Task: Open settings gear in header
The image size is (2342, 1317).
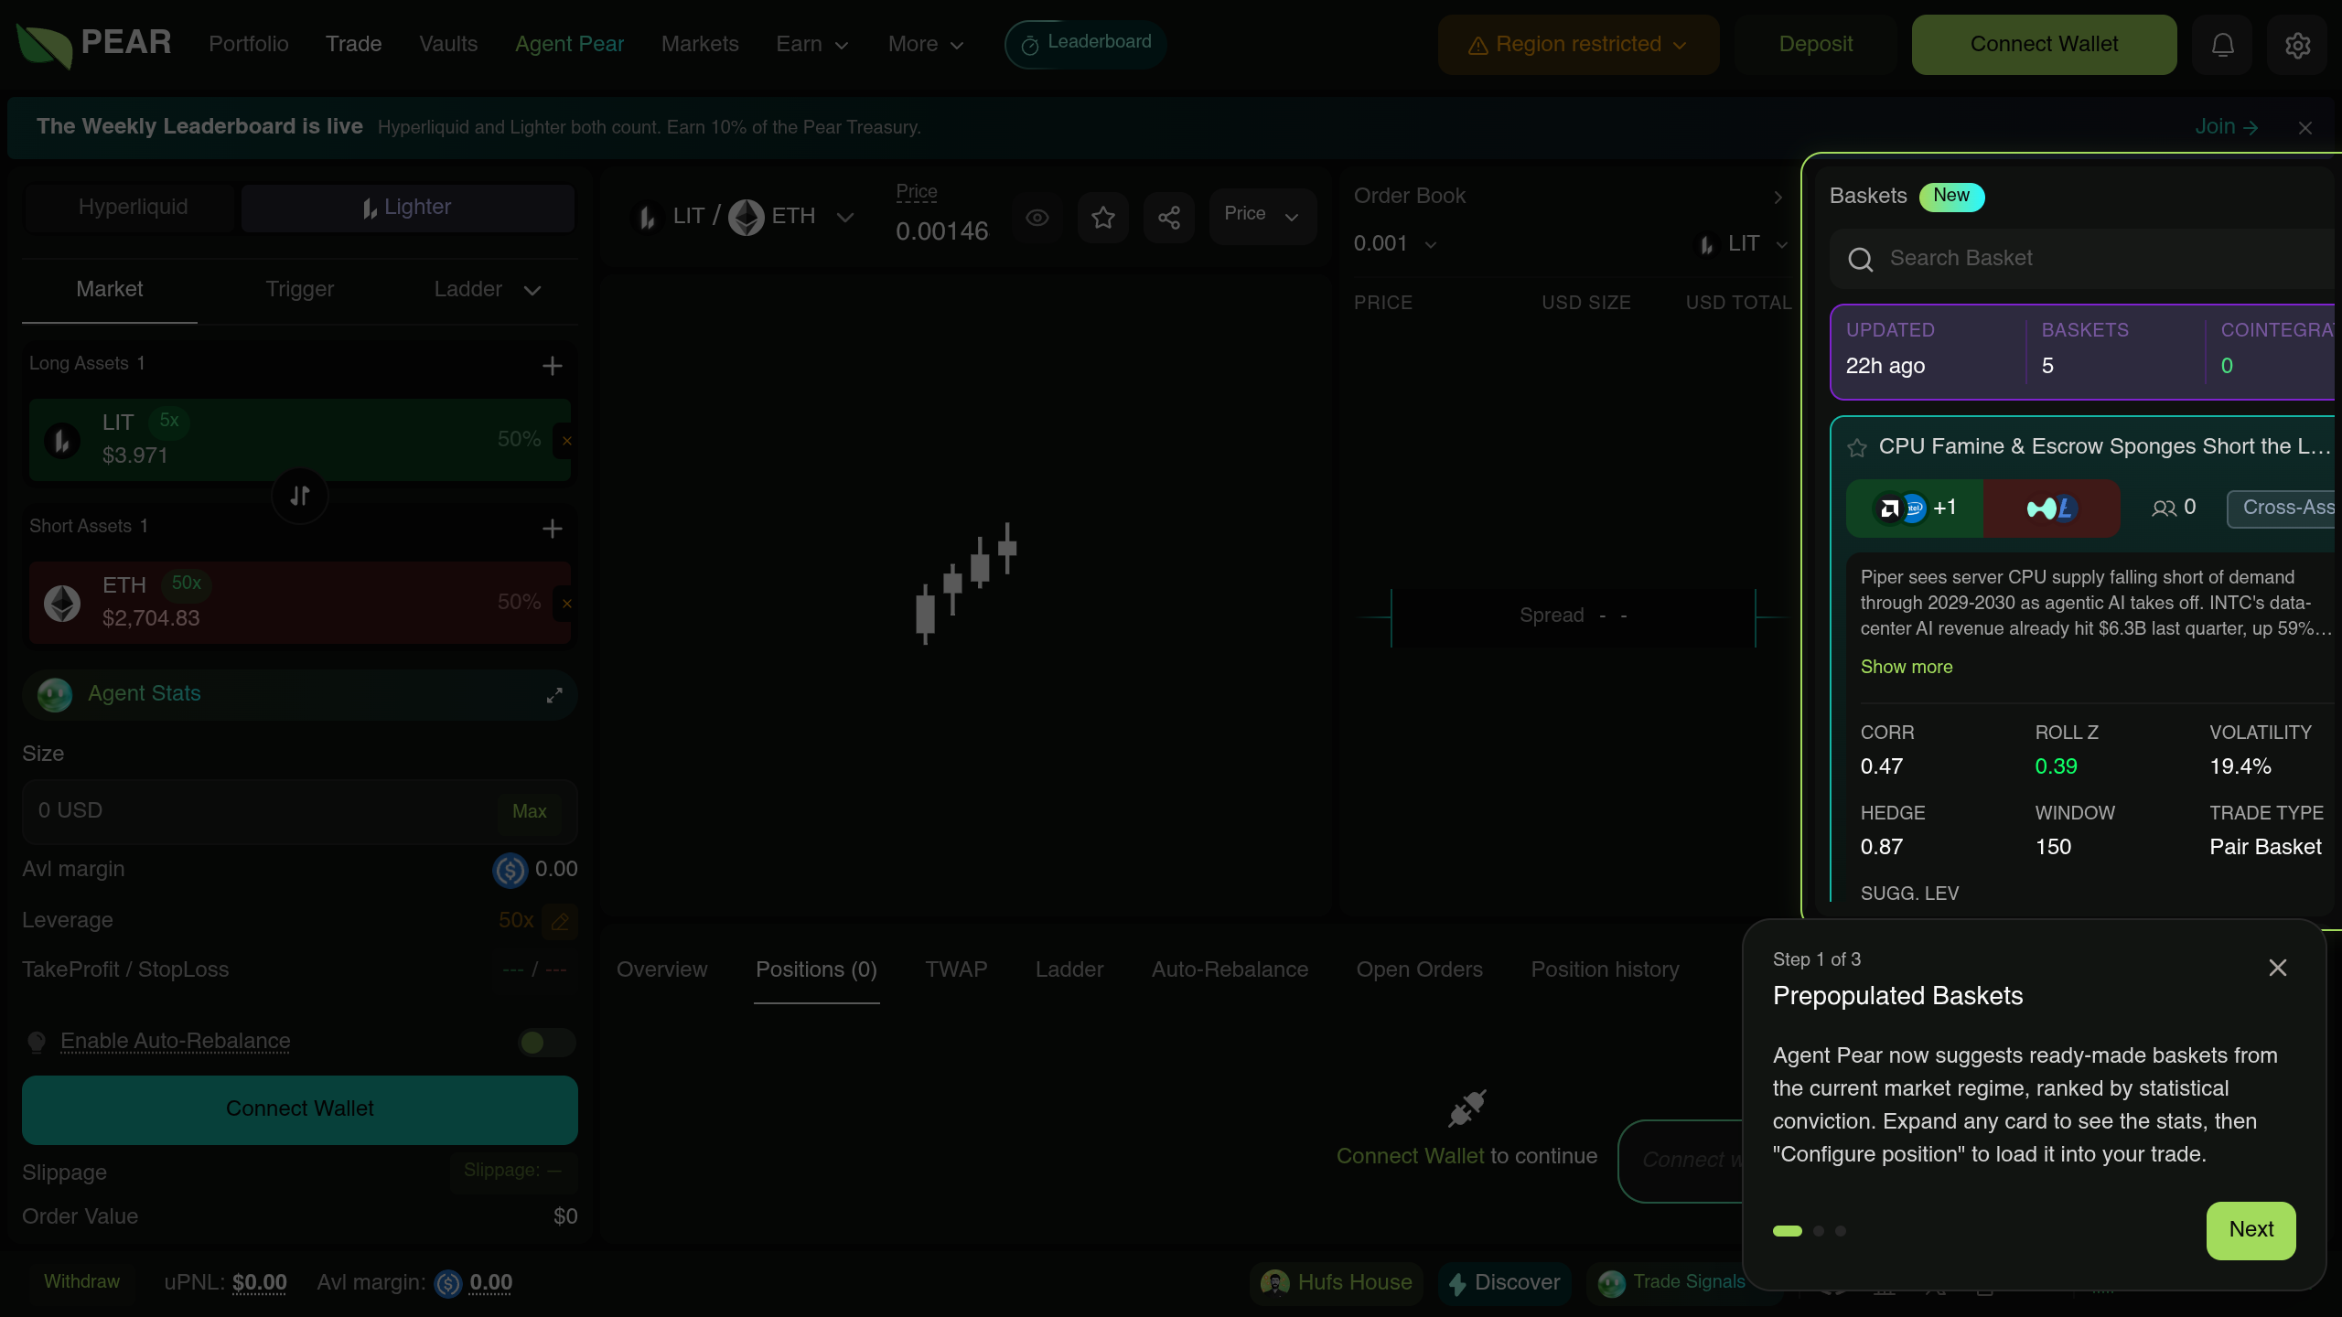Action: (x=2297, y=45)
